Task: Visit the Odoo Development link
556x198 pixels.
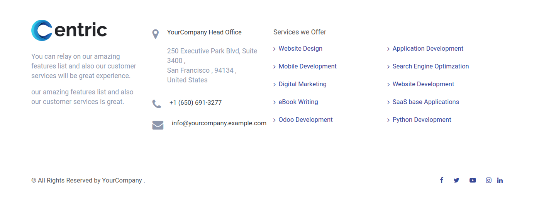Action: 306,120
